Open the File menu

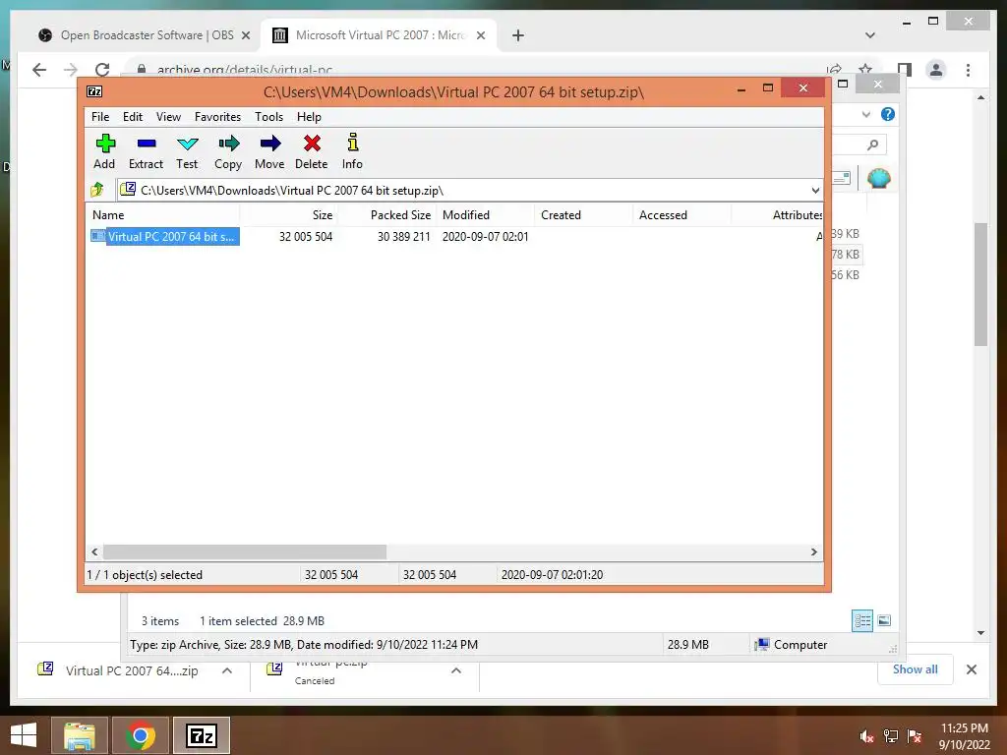[x=100, y=117]
